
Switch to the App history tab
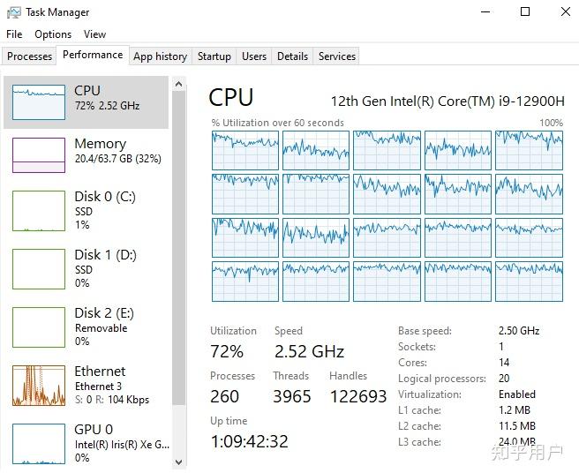coord(160,56)
